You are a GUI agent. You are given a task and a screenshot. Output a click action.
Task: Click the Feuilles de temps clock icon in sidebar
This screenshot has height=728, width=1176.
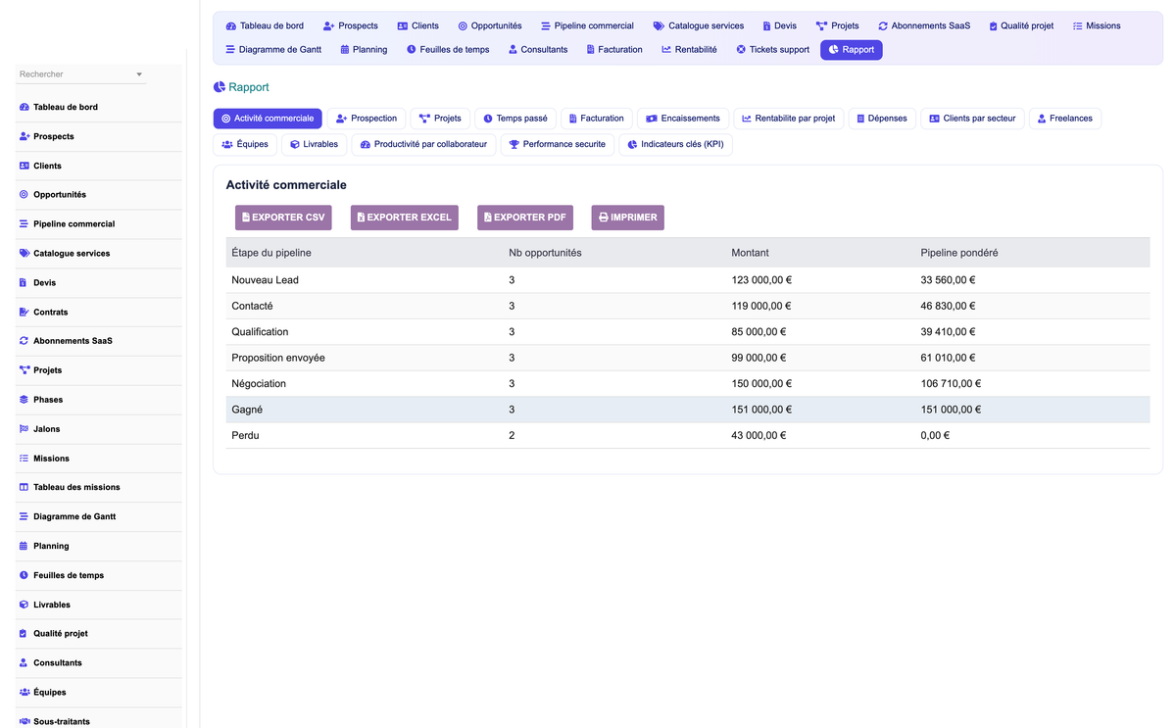tap(24, 575)
